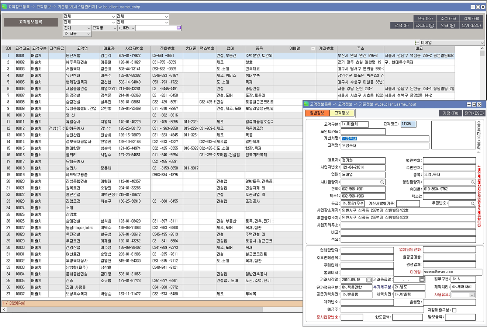Expand the 1>.사용 filter dropdown
Viewport: 487px width, 328px height.
click(x=89, y=34)
